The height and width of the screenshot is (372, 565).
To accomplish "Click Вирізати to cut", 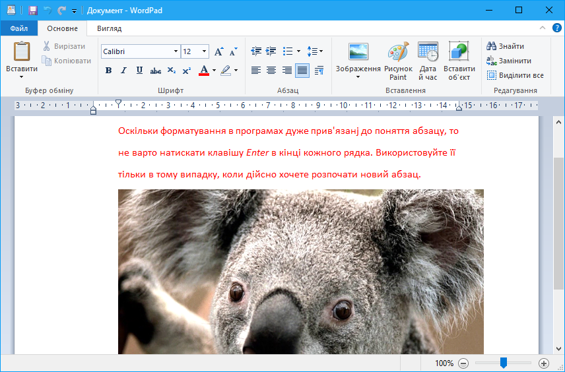I will pyautogui.click(x=64, y=46).
